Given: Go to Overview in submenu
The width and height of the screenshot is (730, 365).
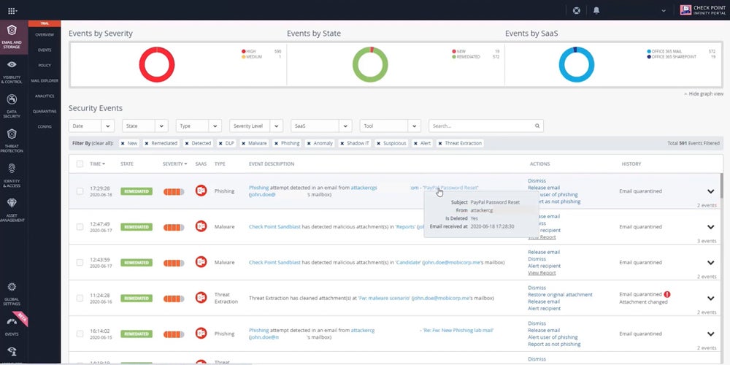Looking at the screenshot, I should click(x=45, y=35).
